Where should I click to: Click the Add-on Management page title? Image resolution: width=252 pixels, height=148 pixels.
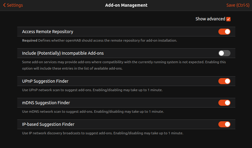(126, 5)
